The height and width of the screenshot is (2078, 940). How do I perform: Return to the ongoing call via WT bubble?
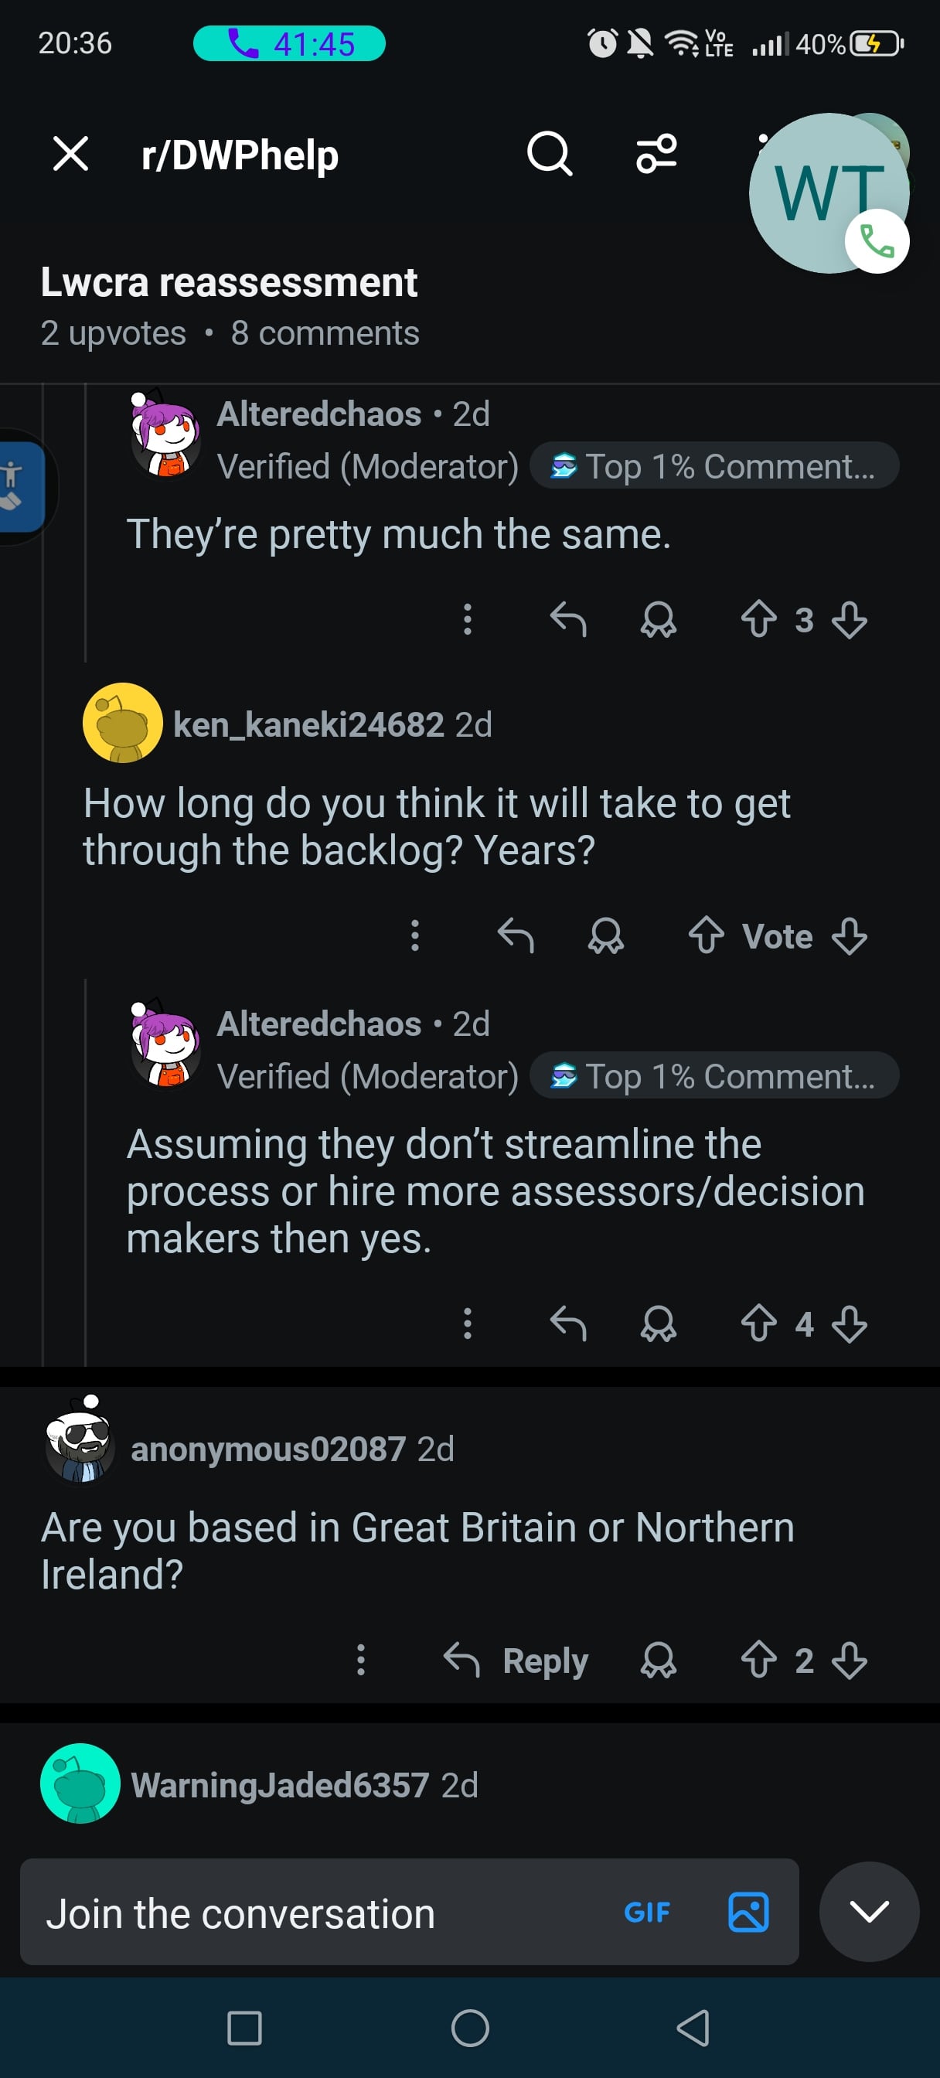click(829, 193)
